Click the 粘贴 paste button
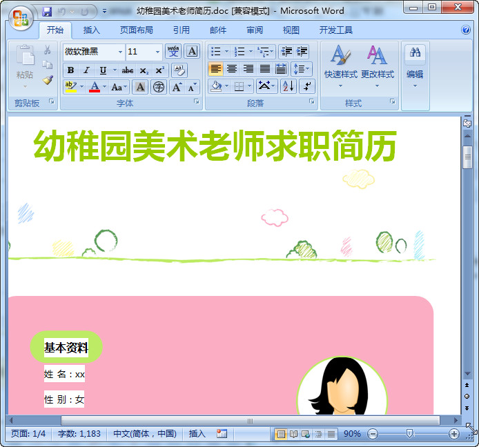 point(25,66)
